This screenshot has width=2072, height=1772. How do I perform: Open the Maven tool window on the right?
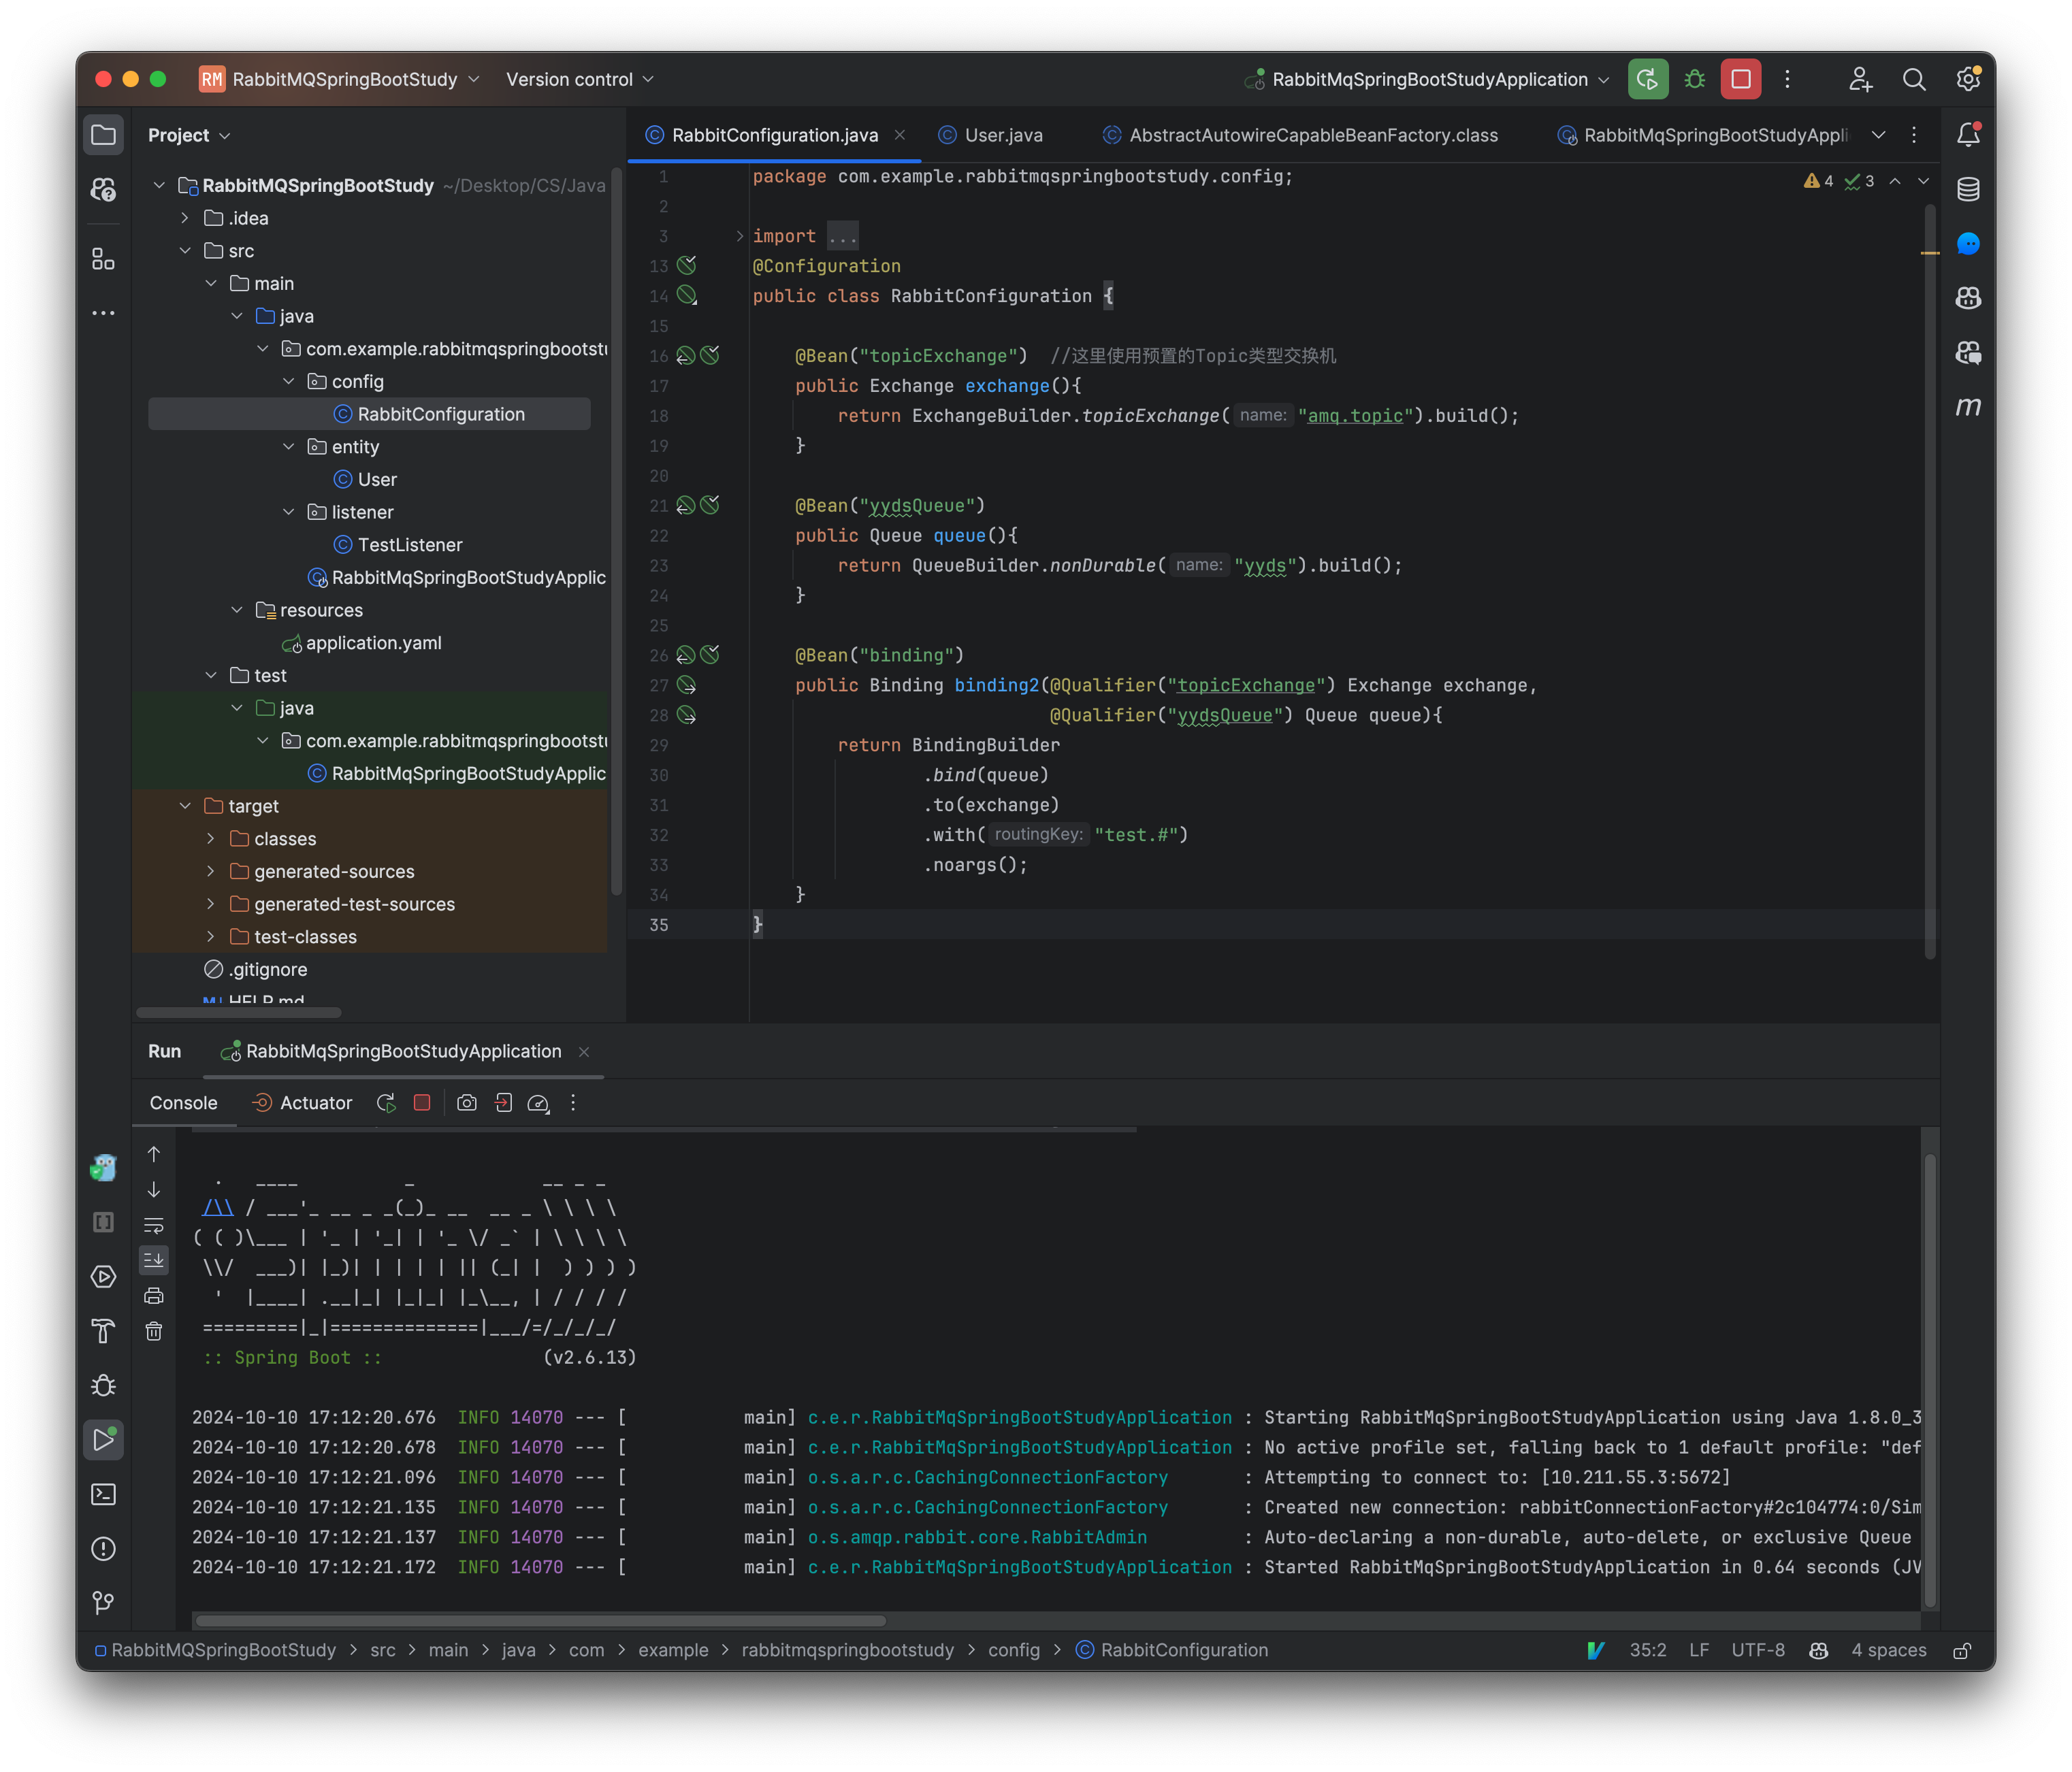pos(1967,407)
